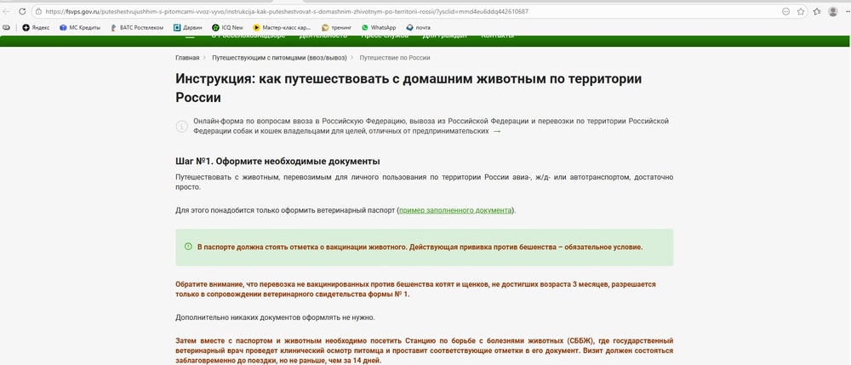Screen dimensions: 851x365
Task: Reload the page with the refresh icon
Action: point(23,11)
